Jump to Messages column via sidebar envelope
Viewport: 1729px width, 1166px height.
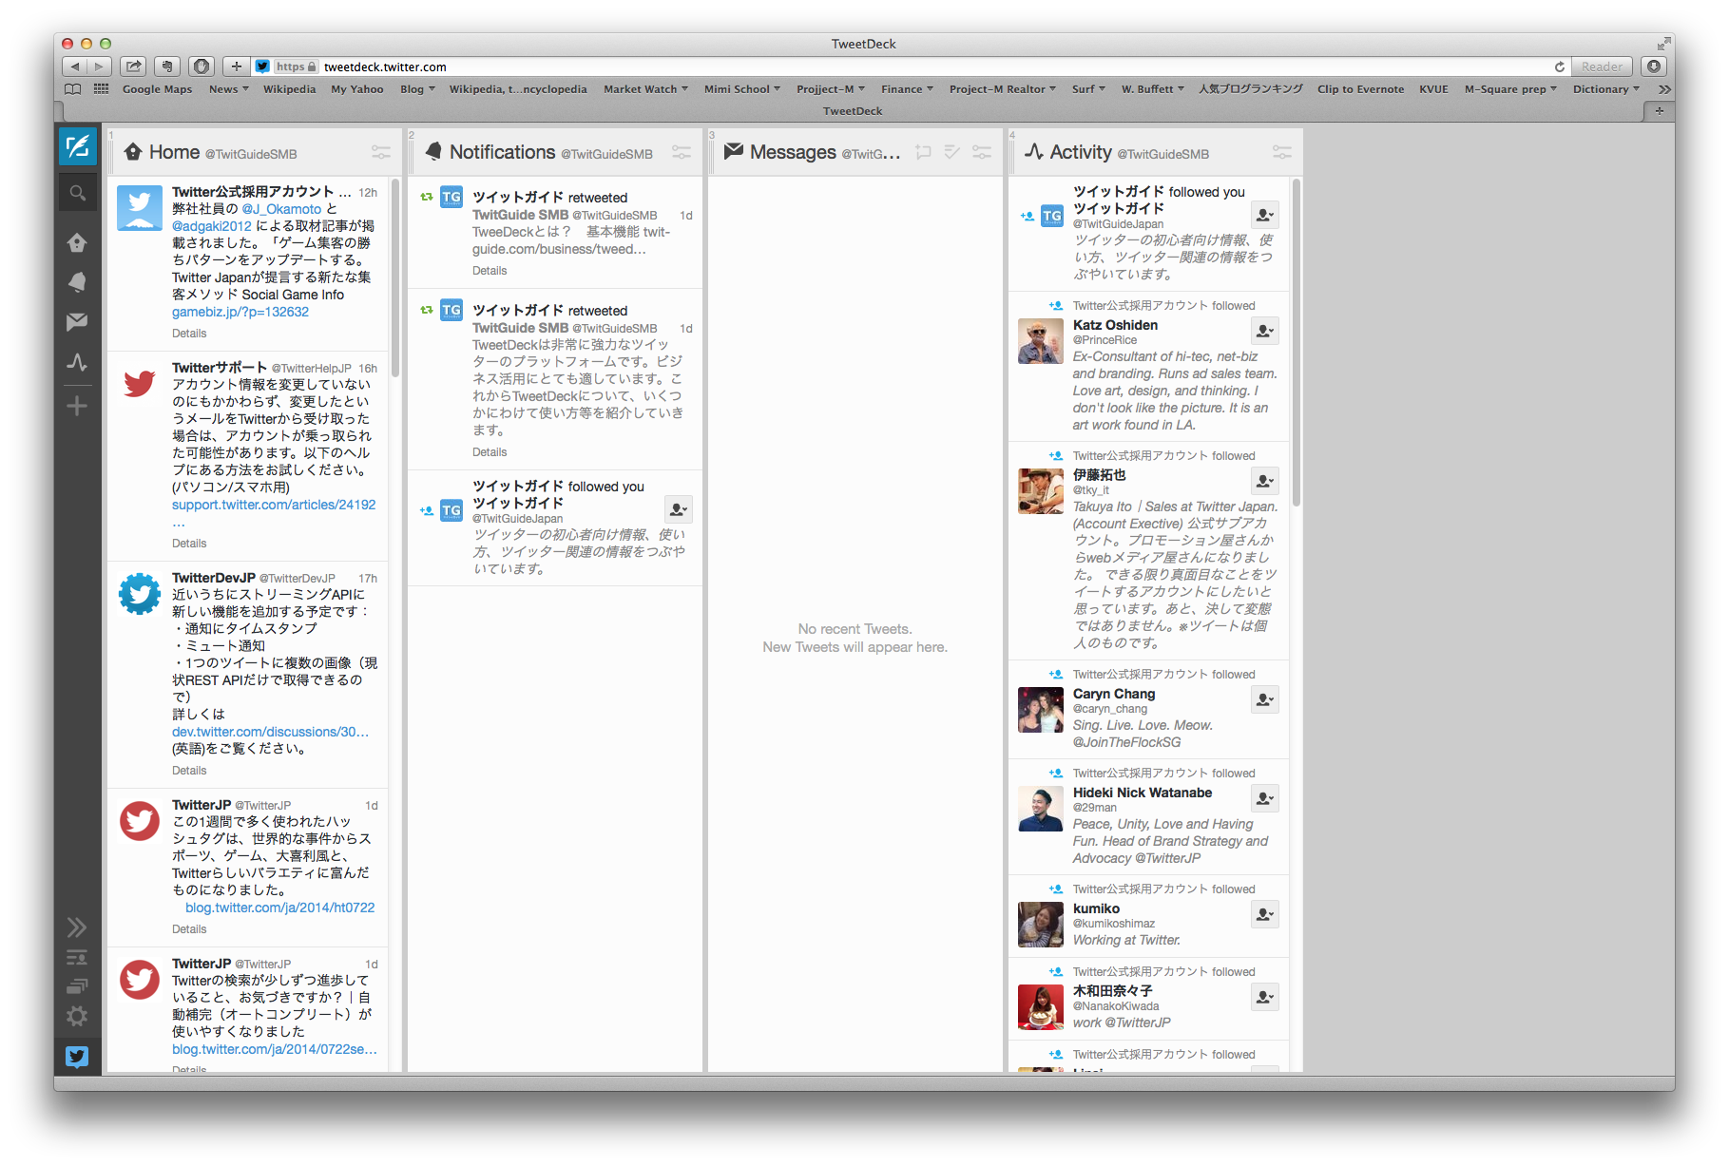point(77,322)
